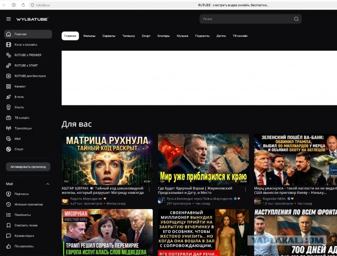This screenshot has height=256, width=337.
Task: Open the В топе rocket icon
Action: coord(8,97)
